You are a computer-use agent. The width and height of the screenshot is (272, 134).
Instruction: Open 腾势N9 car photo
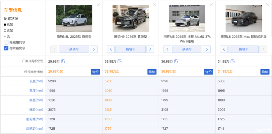tap(131, 19)
